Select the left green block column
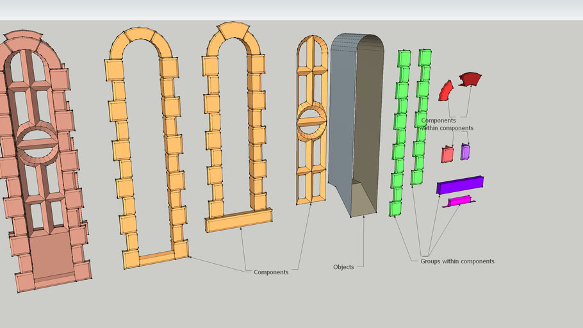The height and width of the screenshot is (328, 583). (400, 128)
